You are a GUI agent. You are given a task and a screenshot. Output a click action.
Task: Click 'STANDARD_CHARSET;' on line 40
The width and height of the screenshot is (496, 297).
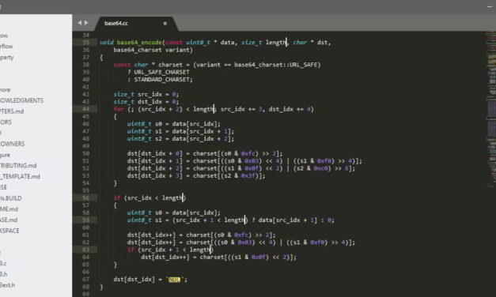[x=164, y=80]
